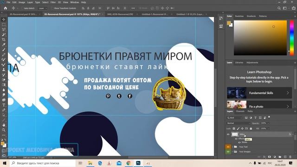The image size is (297, 167).
Task: Click the trash icon to delete the layer
Action: (x=291, y=157)
